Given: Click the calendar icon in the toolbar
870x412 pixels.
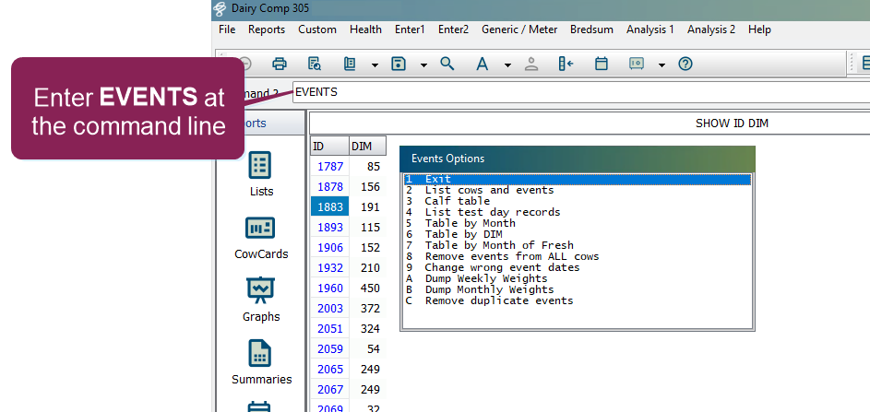Looking at the screenshot, I should (x=601, y=64).
